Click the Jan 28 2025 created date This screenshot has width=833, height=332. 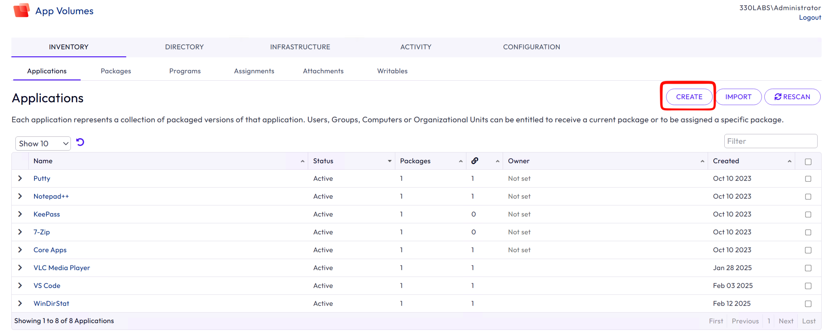tap(732, 268)
